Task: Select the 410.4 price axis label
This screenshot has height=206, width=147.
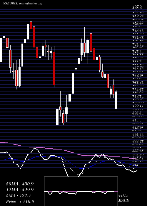Action: pos(136,96)
